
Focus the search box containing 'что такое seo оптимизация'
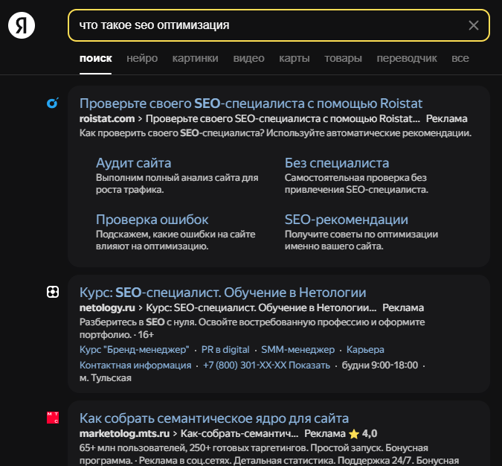[279, 25]
